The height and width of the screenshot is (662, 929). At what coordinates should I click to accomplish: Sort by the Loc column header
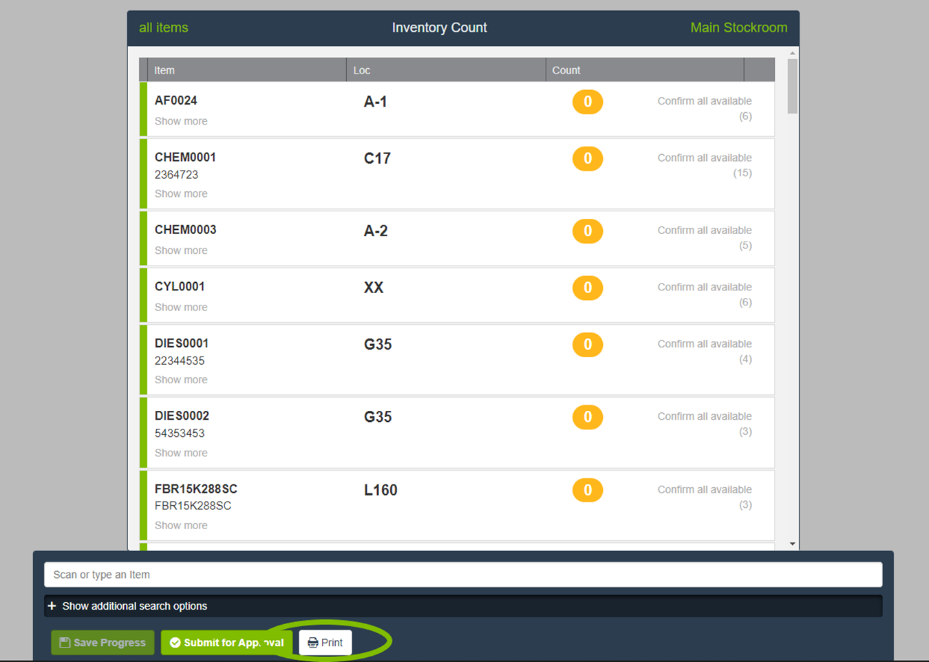point(362,70)
